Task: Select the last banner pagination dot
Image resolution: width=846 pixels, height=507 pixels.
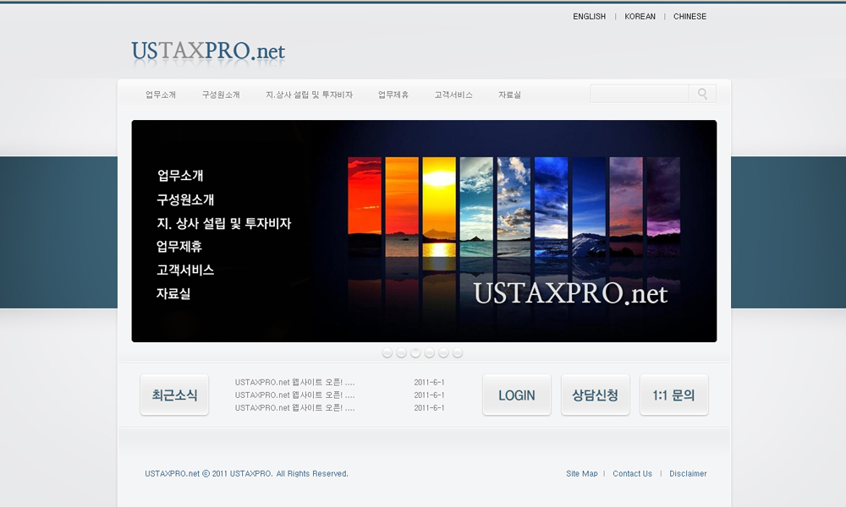Action: 458,352
